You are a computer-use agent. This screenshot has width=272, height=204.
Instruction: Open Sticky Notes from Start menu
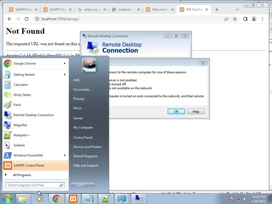click(x=36, y=95)
